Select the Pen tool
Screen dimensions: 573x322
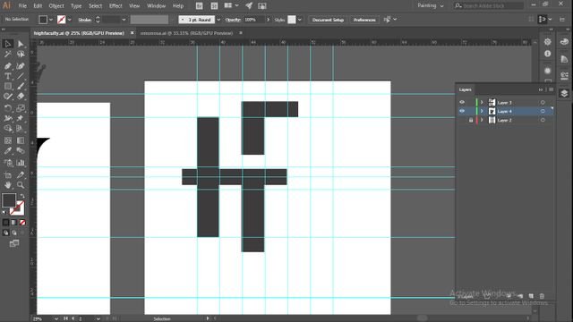pyautogui.click(x=8, y=66)
